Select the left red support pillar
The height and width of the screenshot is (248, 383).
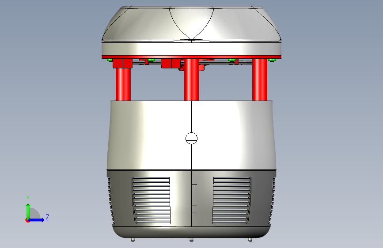(x=123, y=84)
